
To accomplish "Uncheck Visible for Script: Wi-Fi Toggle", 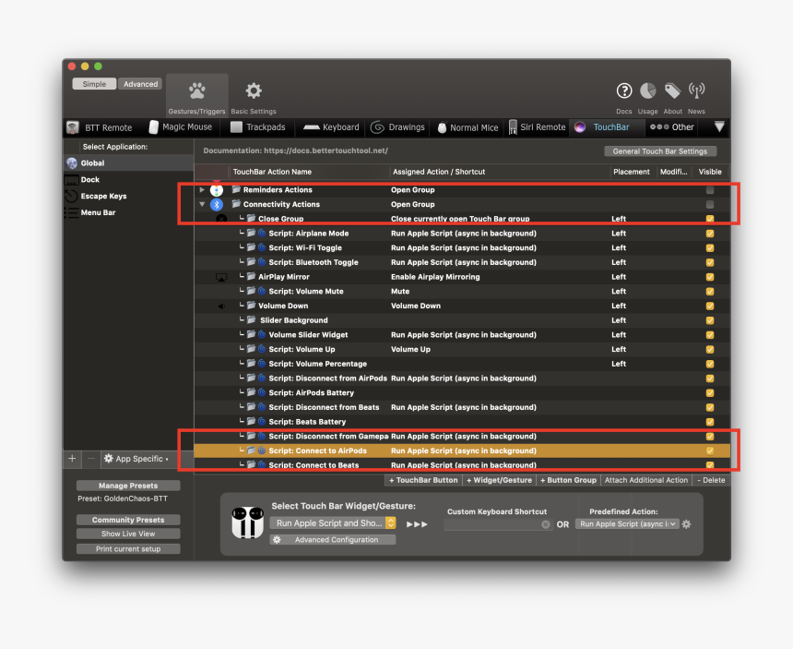I will coord(710,248).
